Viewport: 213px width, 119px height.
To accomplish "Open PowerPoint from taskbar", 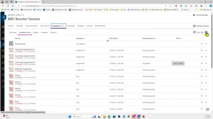I will click(x=143, y=116).
